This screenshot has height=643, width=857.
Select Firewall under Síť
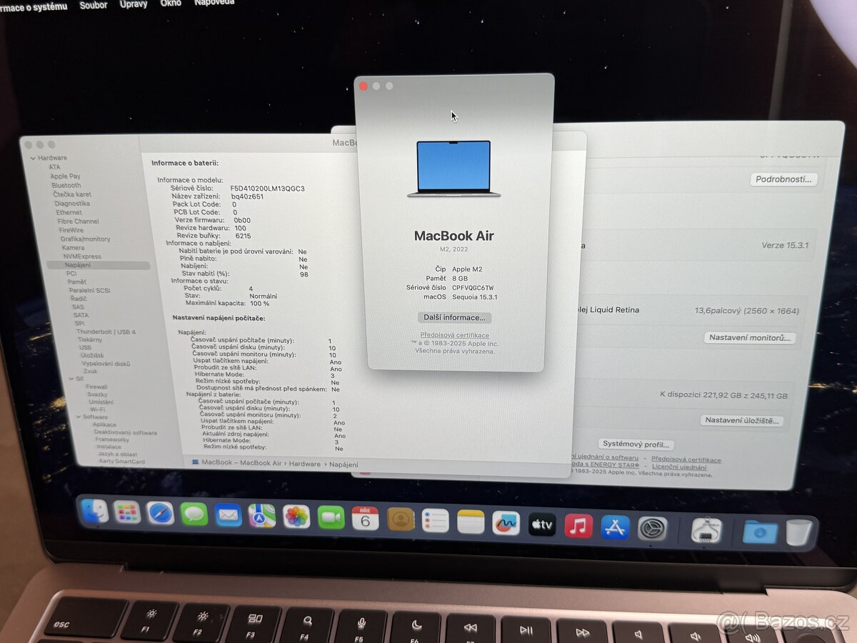tap(96, 387)
